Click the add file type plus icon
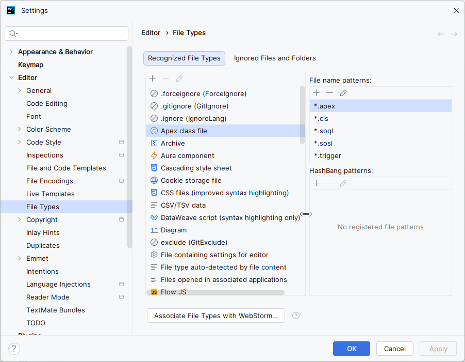Viewport: 465px width, 362px height. click(153, 78)
